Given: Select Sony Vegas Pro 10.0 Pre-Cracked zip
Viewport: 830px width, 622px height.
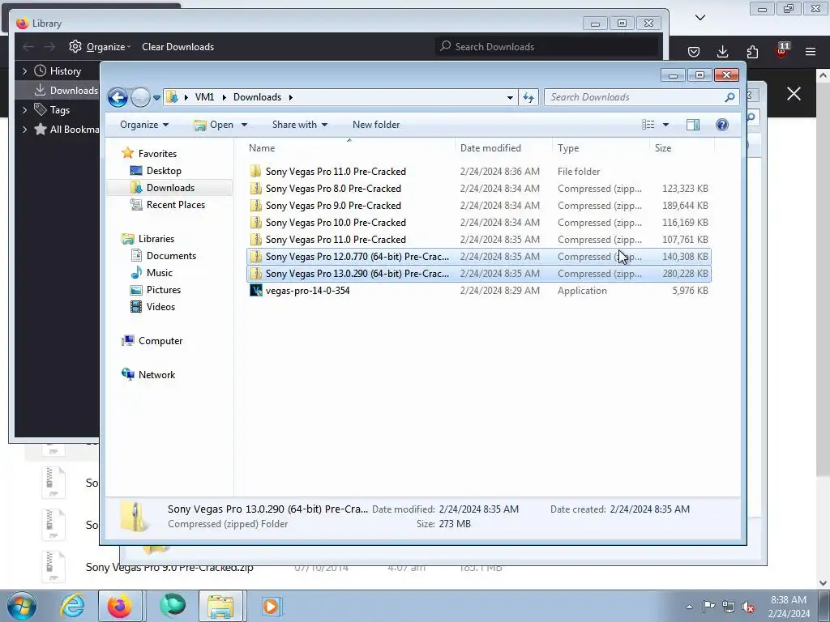Looking at the screenshot, I should (479, 223).
